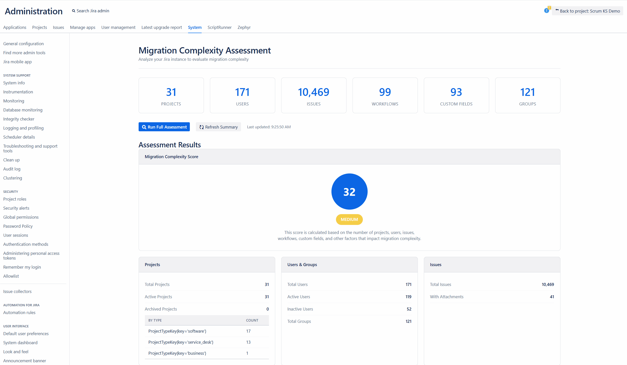Run Full Assessment

pyautogui.click(x=164, y=127)
